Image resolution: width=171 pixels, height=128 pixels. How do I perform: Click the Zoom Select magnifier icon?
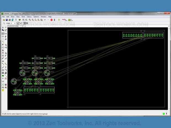click(x=41, y=20)
